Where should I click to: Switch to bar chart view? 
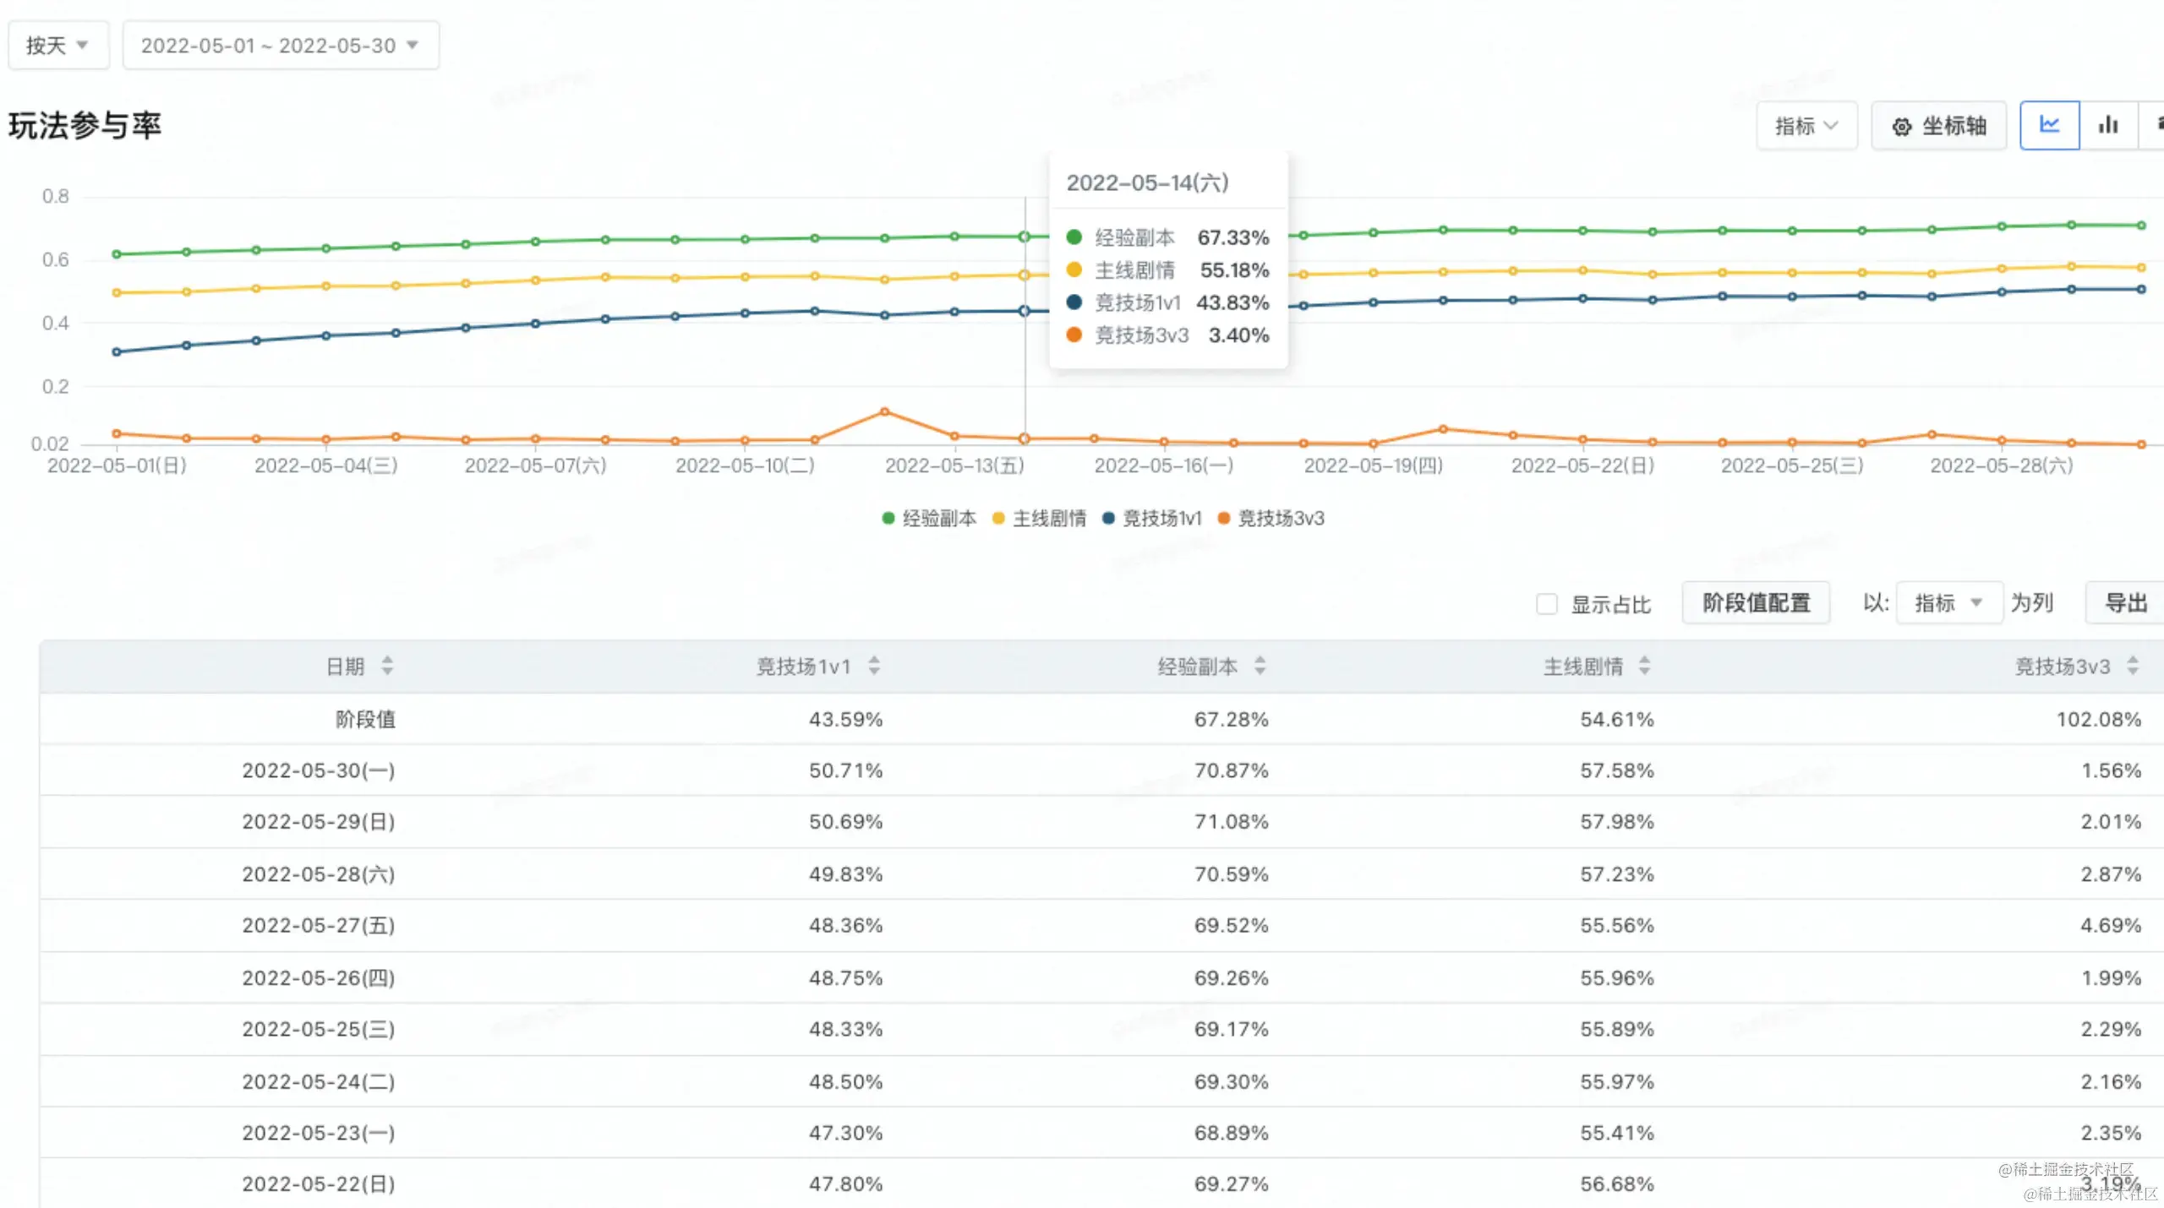tap(2108, 125)
